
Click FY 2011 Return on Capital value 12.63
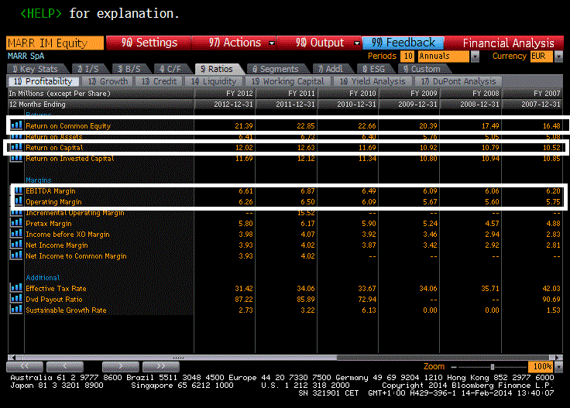click(x=306, y=148)
